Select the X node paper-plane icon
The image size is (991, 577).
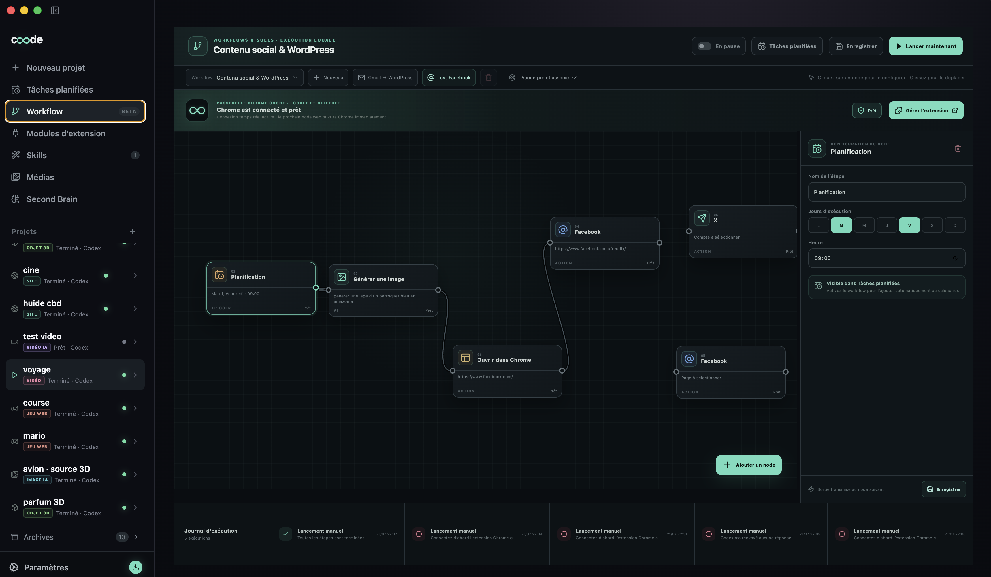tap(702, 218)
